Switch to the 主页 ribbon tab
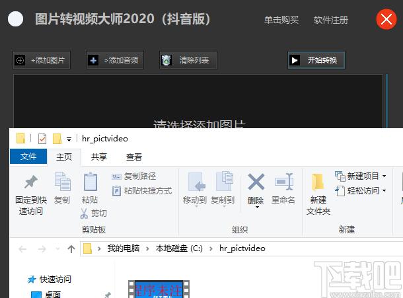 64,157
